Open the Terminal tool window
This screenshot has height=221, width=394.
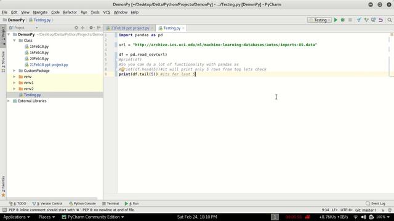[111, 203]
